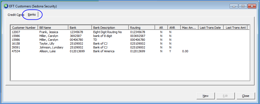
Task: Select the Banks tab
Action: tap(32, 15)
